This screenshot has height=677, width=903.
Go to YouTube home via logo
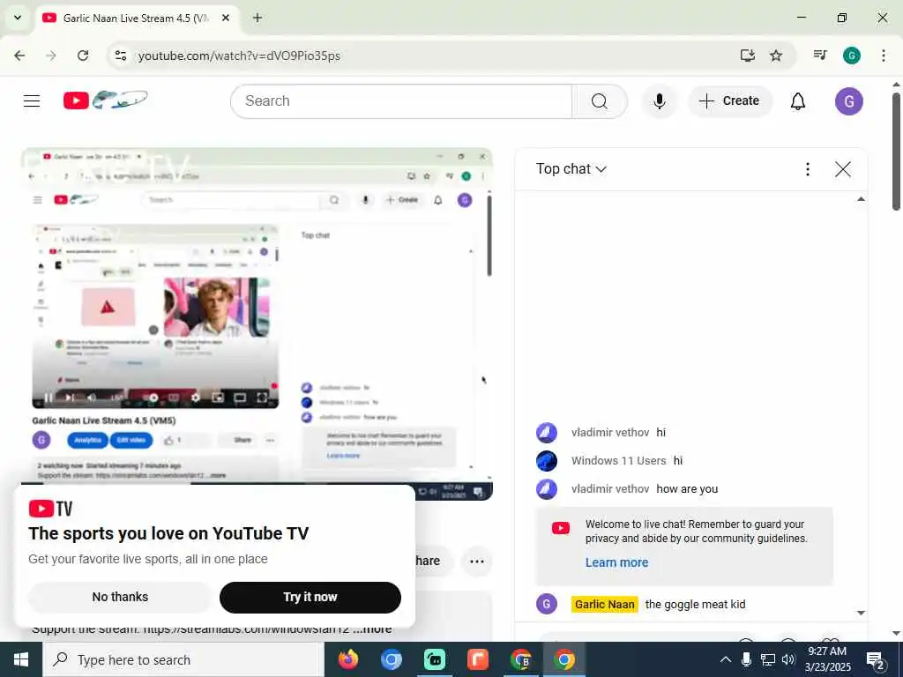(105, 100)
